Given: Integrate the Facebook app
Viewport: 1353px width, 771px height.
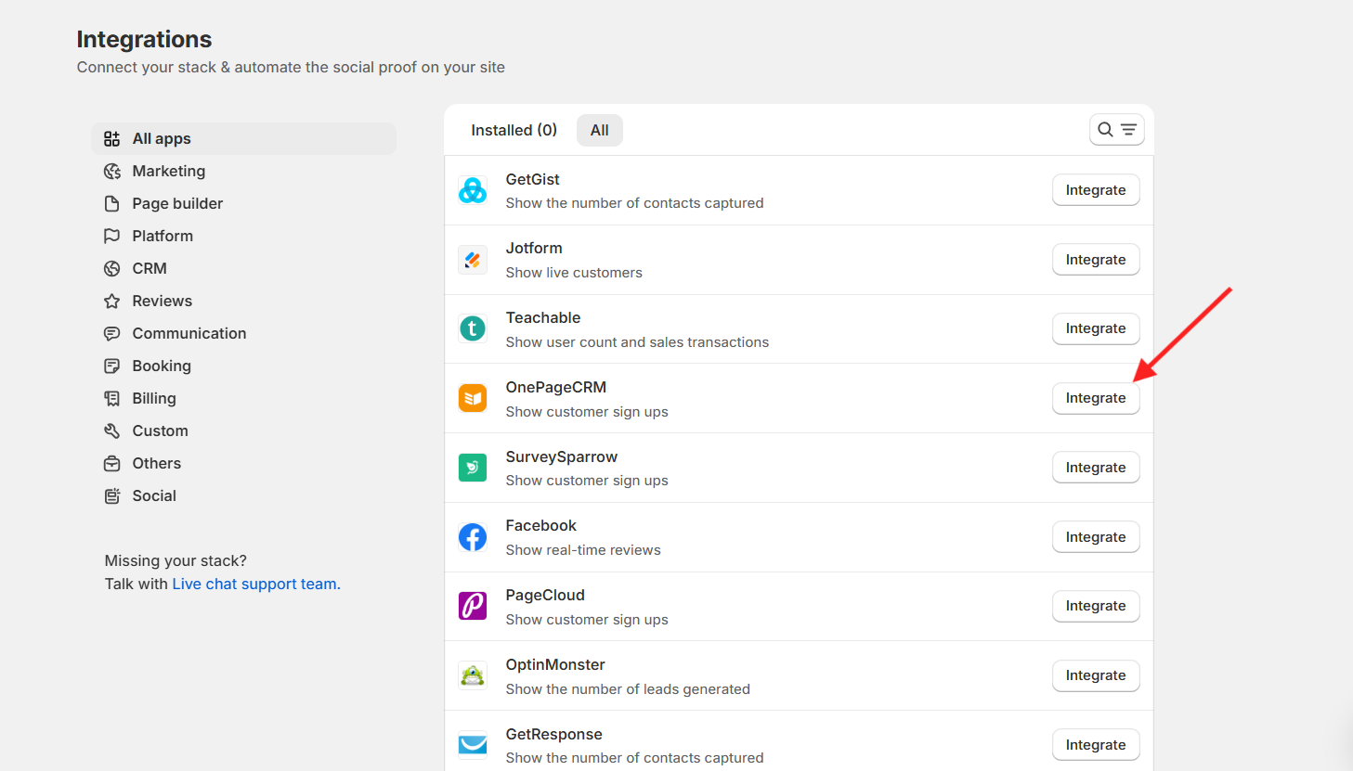Looking at the screenshot, I should pos(1096,537).
